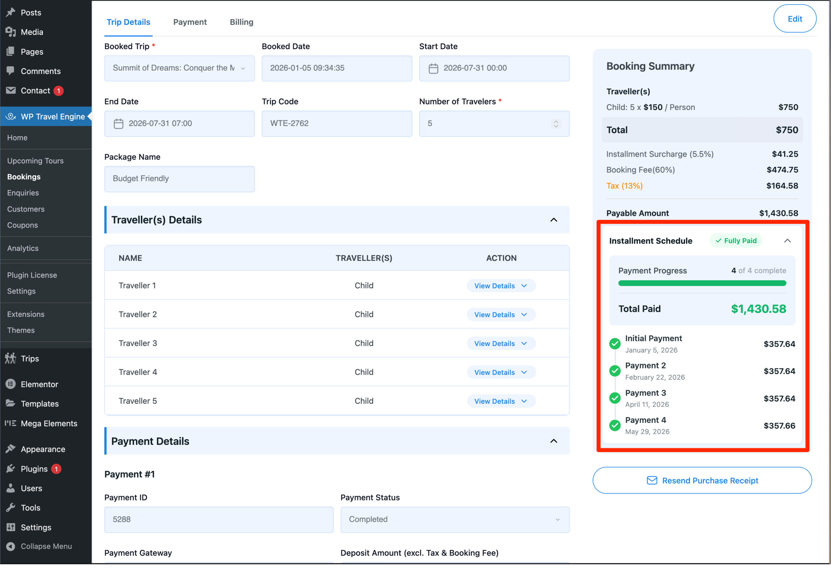Click the Payment 4 green checkmark
831x576 pixels.
point(615,425)
